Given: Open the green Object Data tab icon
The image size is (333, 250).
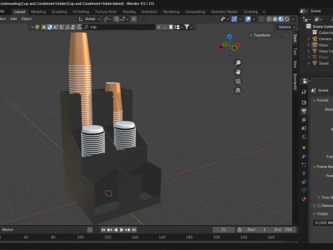Looking at the screenshot, I should tap(304, 190).
